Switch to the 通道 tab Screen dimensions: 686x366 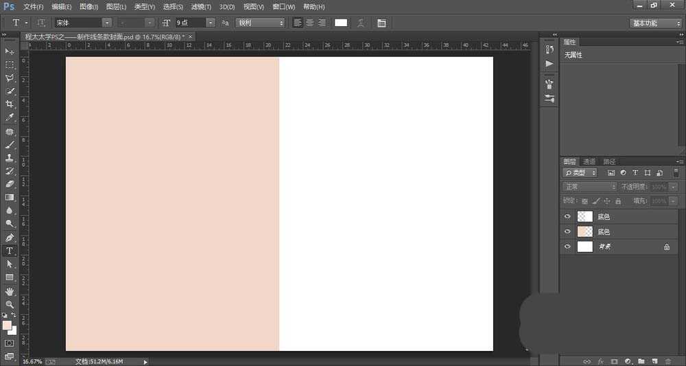click(589, 161)
